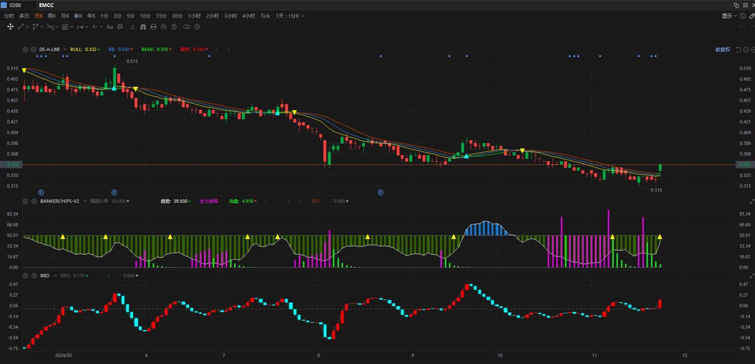This screenshot has height=364, width=755.
Task: Remove the BBD indicator
Action: tap(34, 276)
